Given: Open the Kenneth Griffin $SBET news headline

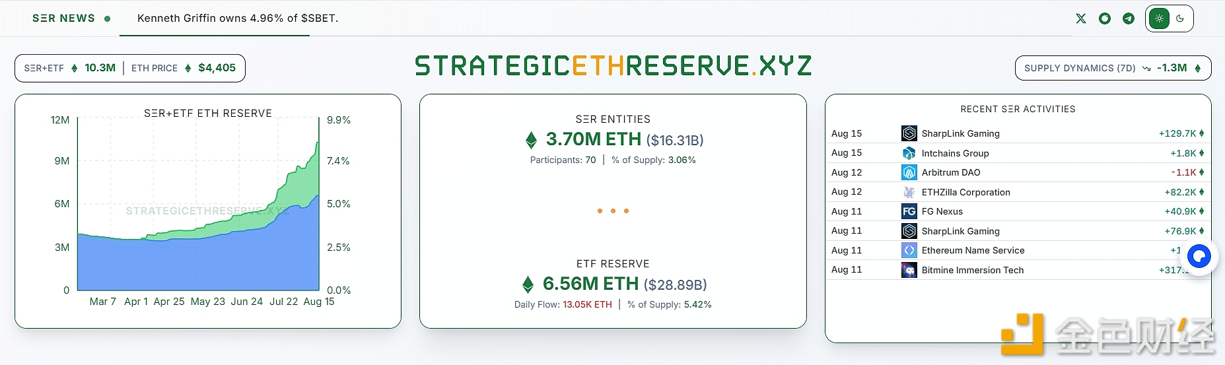Looking at the screenshot, I should click(x=238, y=18).
